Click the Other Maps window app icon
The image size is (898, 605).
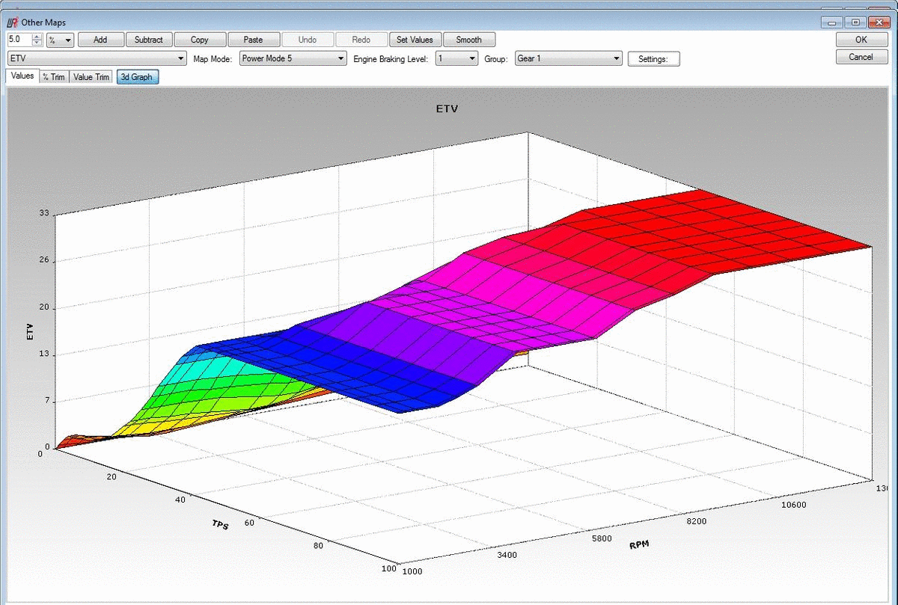12,22
